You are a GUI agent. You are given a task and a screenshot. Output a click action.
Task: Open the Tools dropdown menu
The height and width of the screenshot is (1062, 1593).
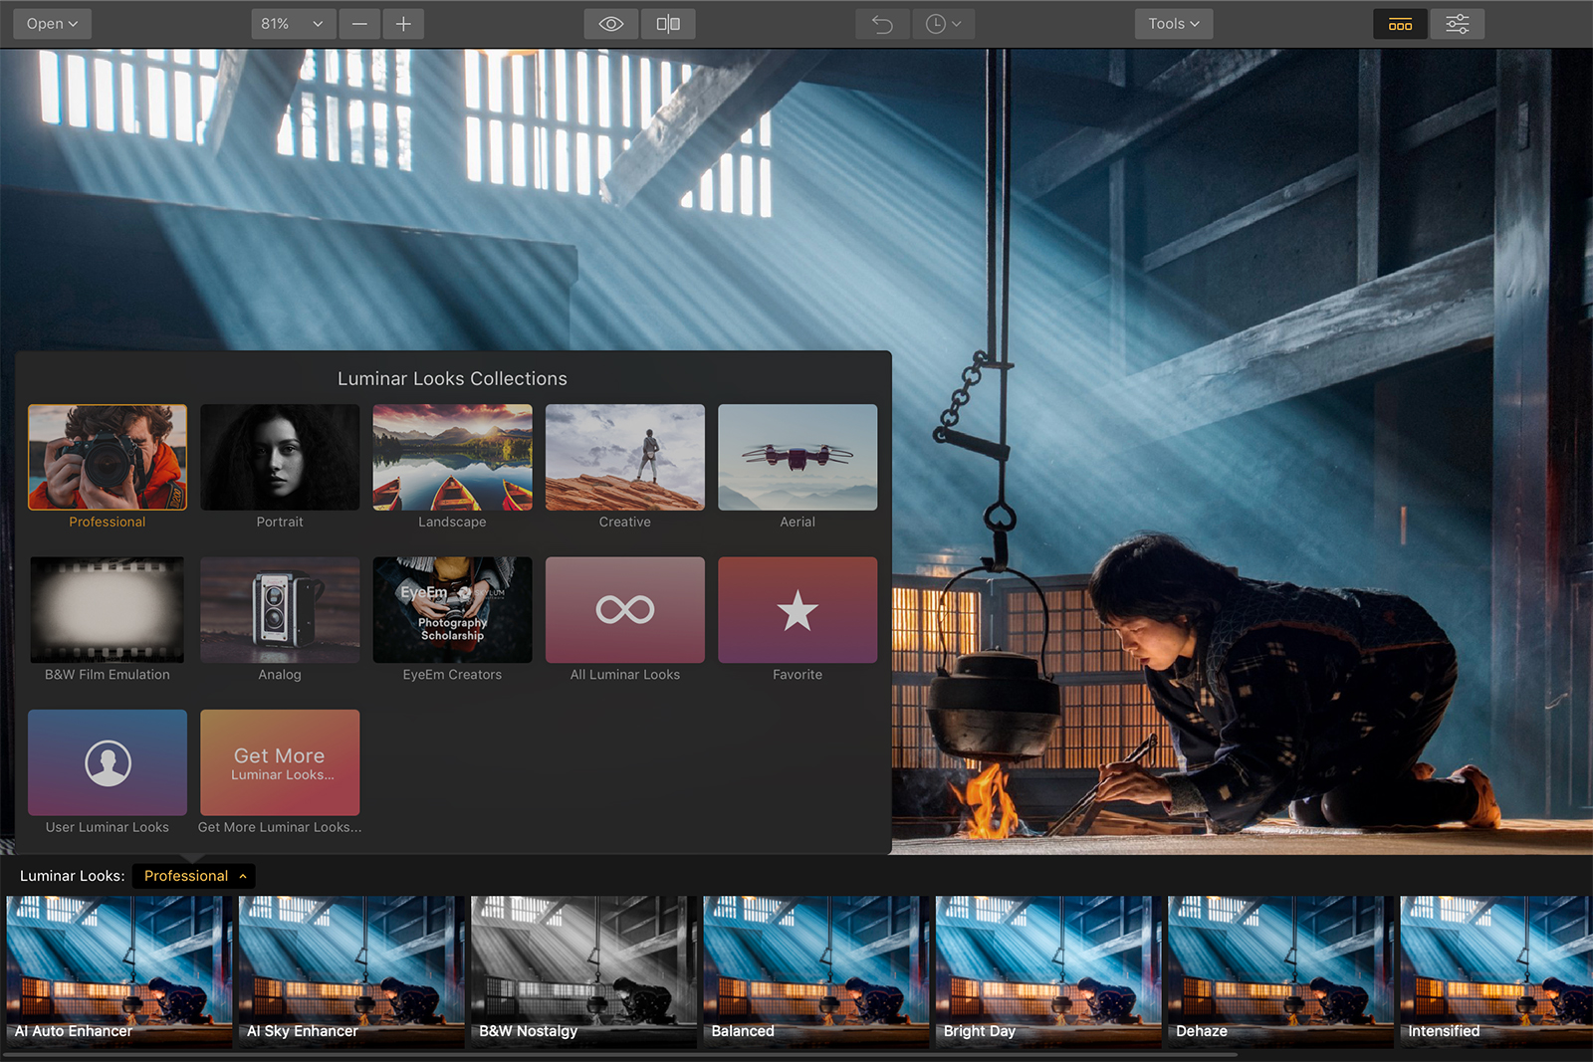click(x=1174, y=24)
